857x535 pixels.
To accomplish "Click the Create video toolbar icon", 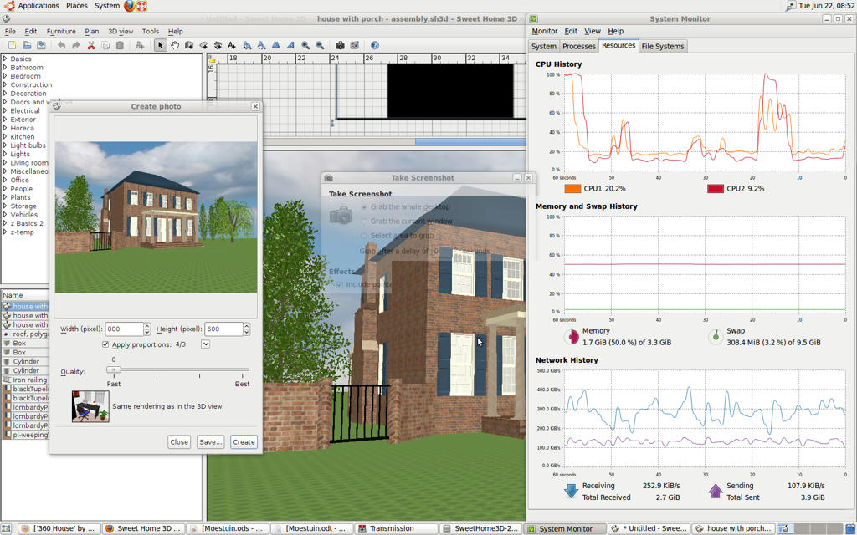I will click(x=354, y=45).
